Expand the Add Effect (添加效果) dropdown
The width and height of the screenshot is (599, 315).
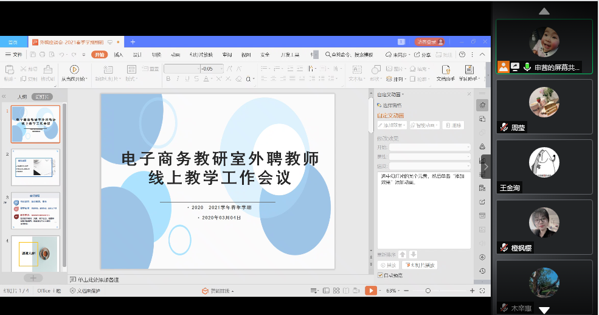[x=391, y=125]
